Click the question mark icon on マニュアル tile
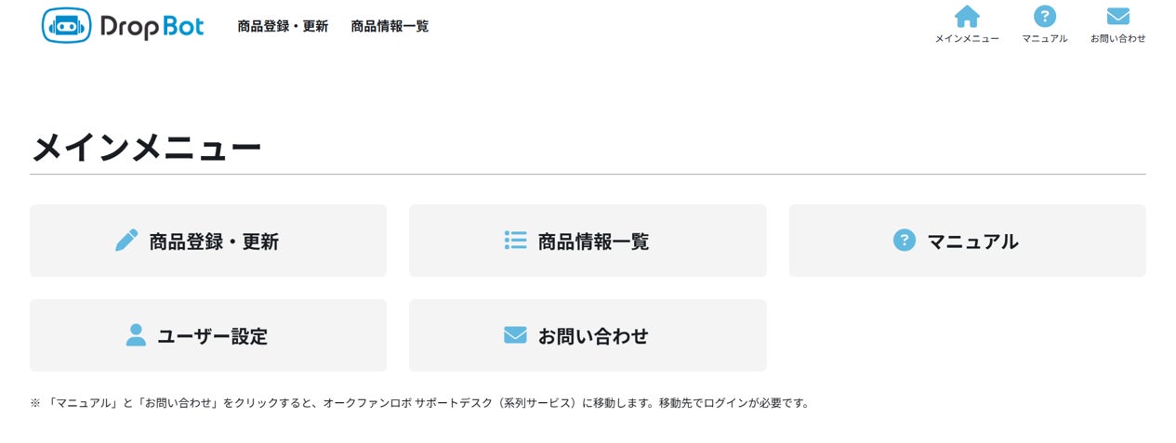 click(904, 241)
